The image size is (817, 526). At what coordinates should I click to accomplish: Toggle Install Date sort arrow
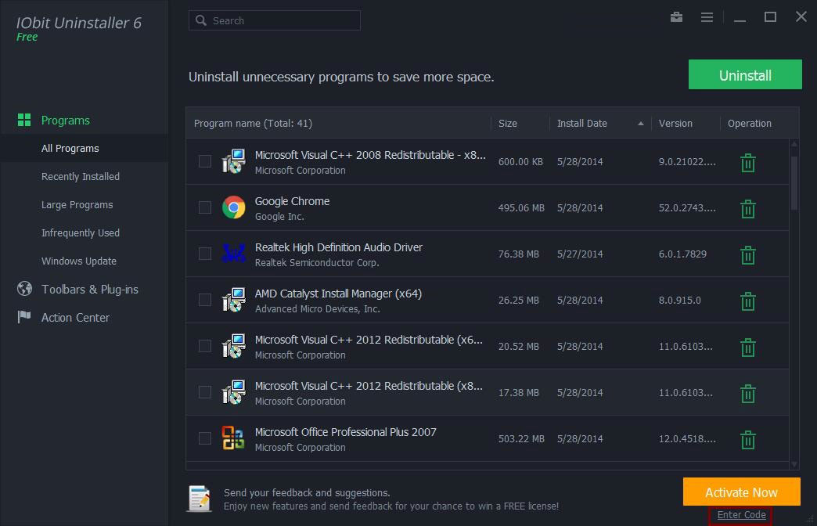click(641, 124)
